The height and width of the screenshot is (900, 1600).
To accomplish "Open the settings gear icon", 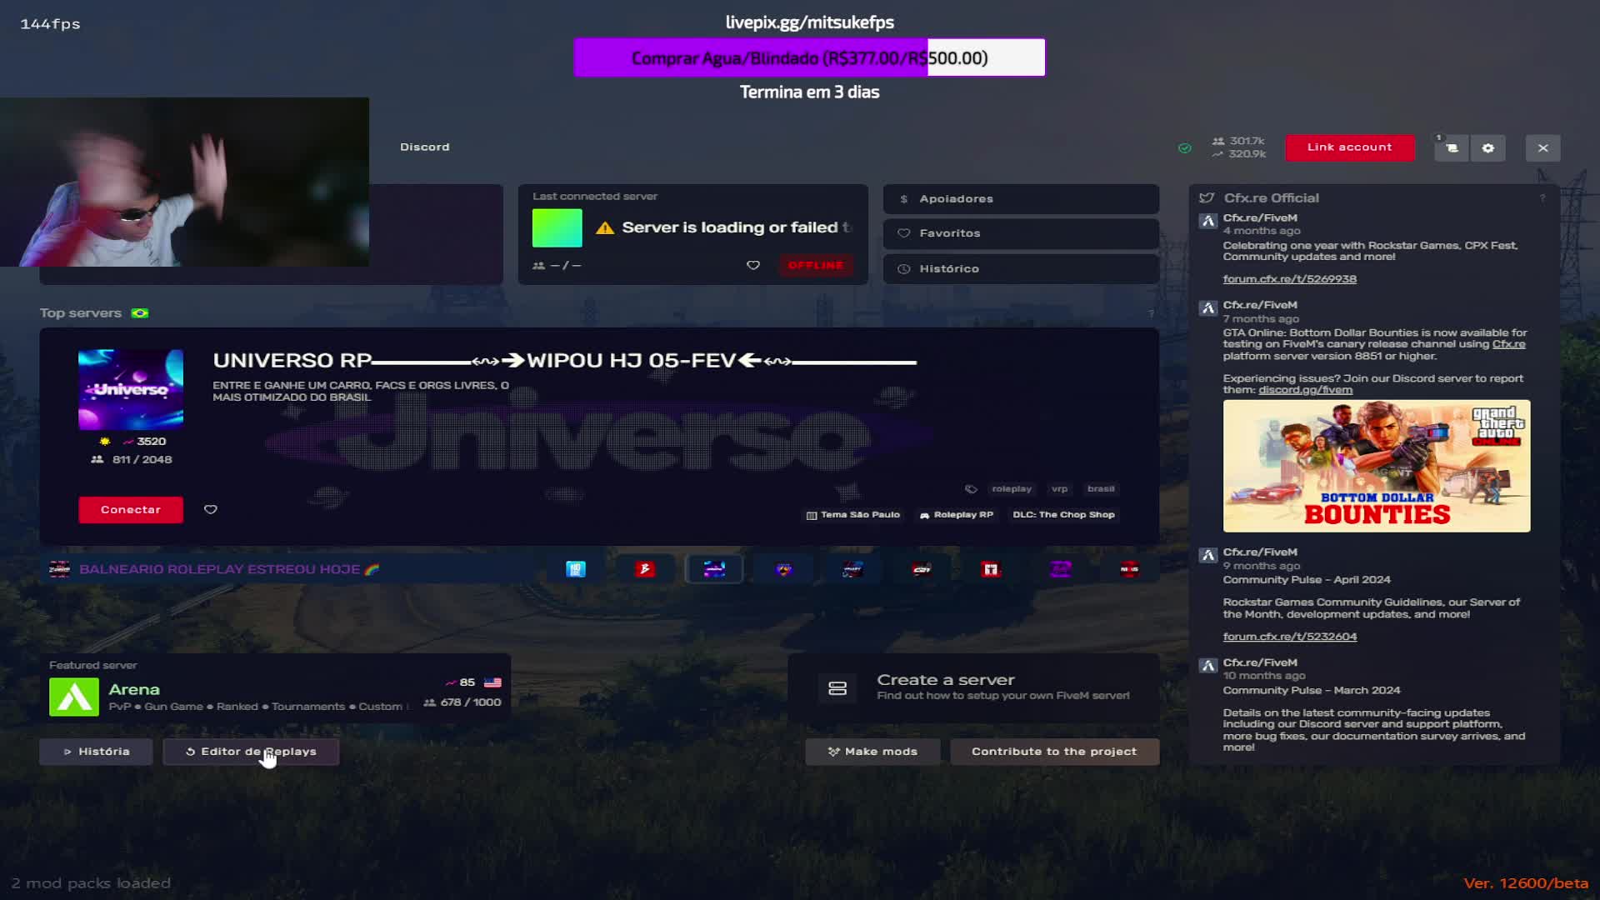I will pos(1488,148).
